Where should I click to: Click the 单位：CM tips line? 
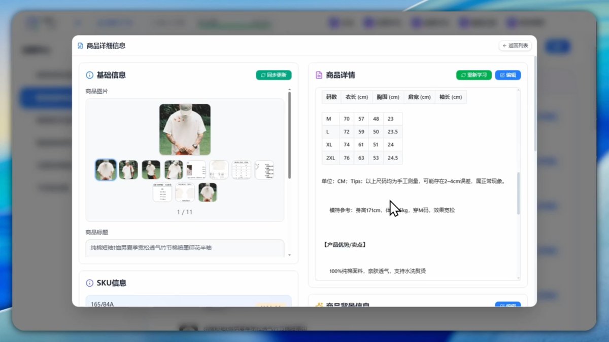pyautogui.click(x=414, y=181)
